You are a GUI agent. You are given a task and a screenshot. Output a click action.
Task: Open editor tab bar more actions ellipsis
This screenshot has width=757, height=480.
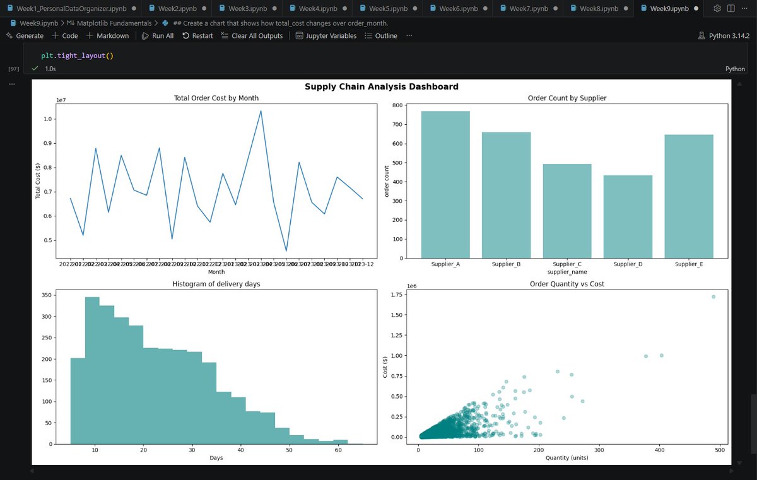(746, 8)
